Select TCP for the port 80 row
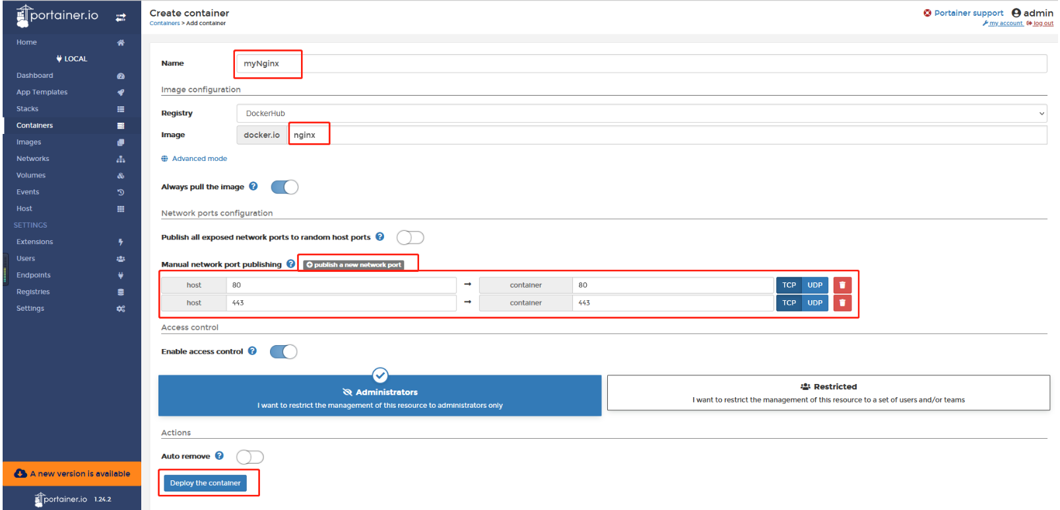This screenshot has width=1060, height=510. (x=789, y=285)
